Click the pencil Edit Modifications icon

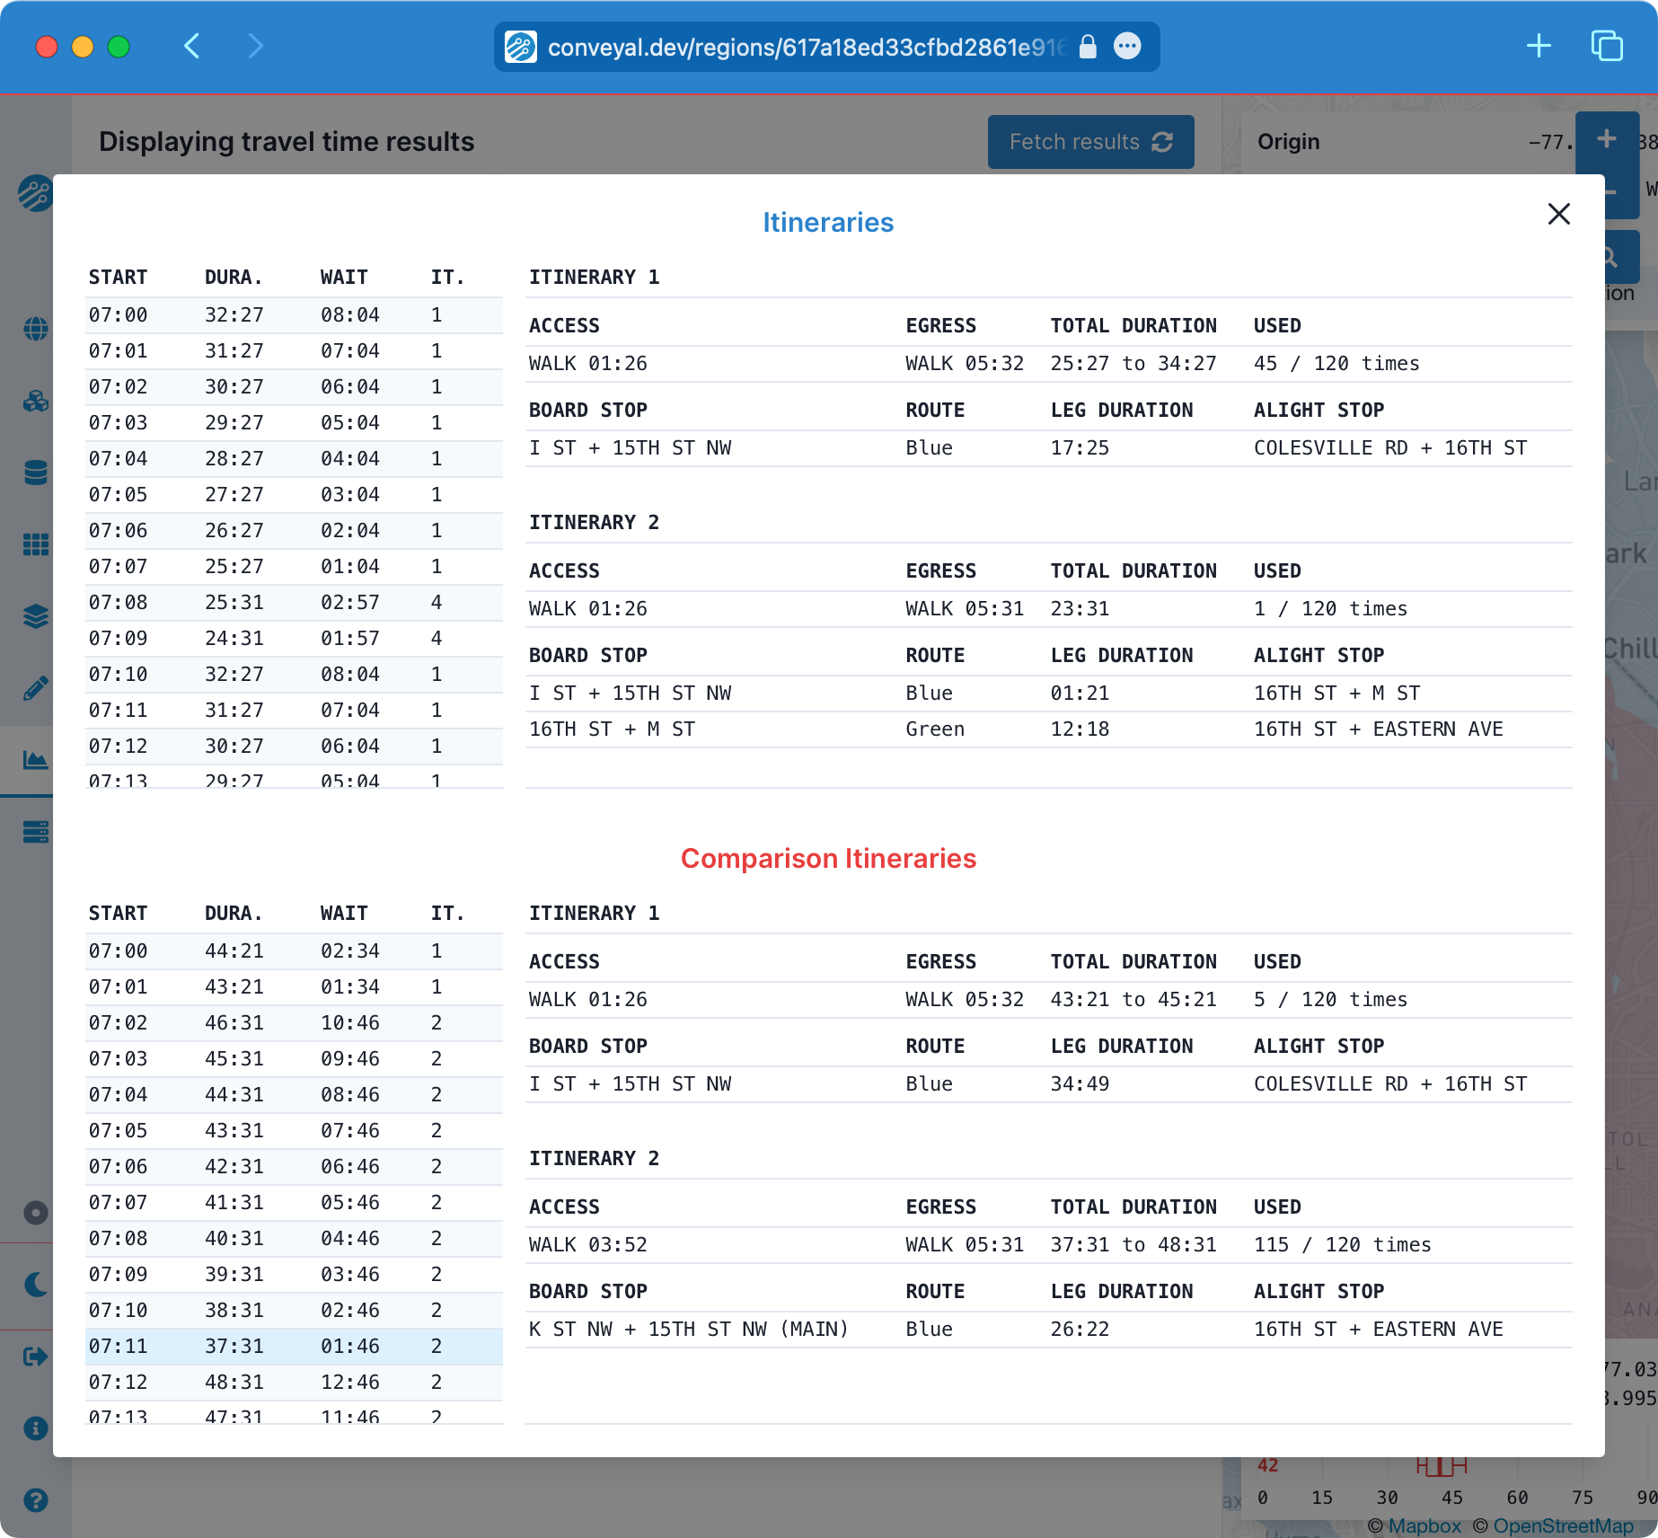point(35,688)
